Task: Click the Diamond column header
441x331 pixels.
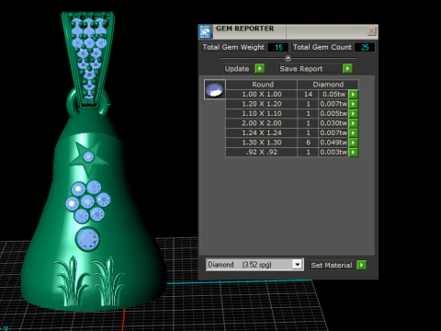Action: 328,85
